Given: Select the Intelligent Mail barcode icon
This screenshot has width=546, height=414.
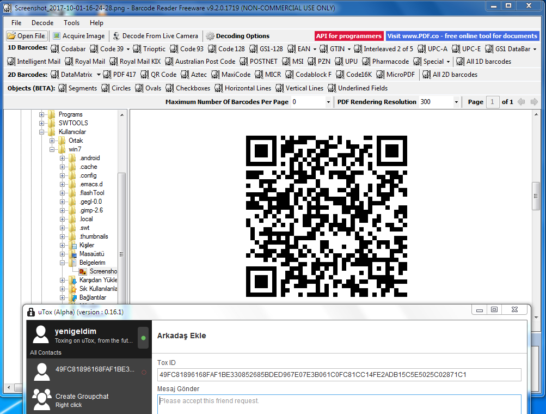Looking at the screenshot, I should pos(11,62).
